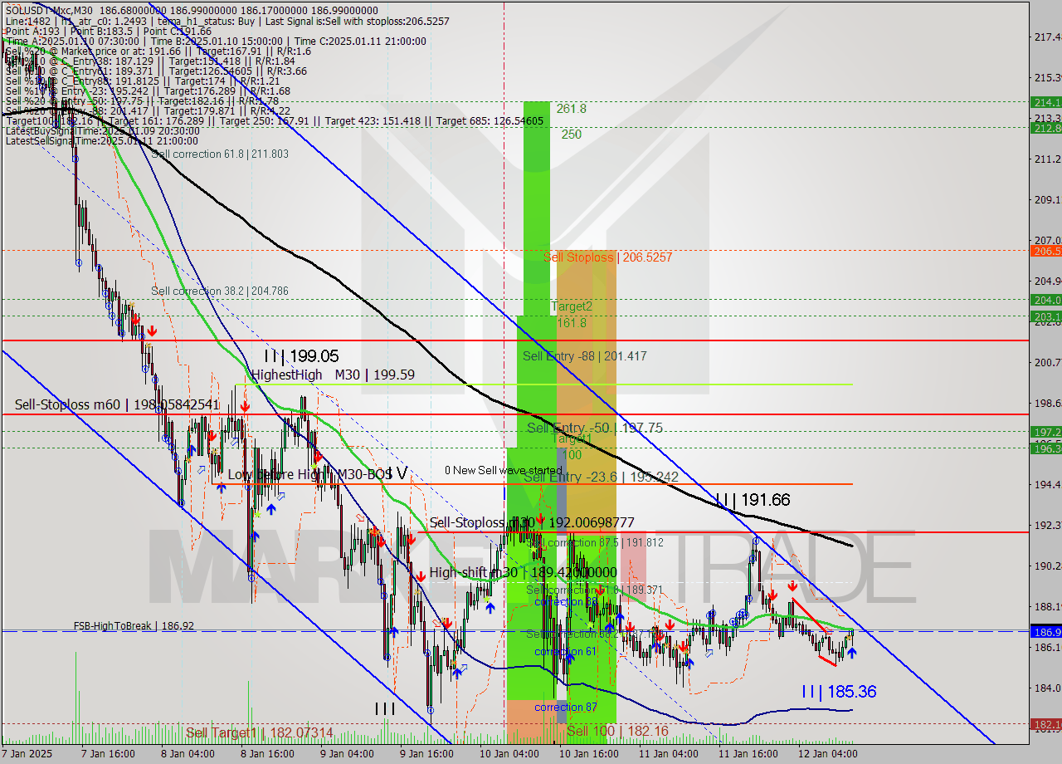Screen dimensions: 1062x764
Task: Select the 'Sell Target1 | 182.07314' label
Action: click(x=260, y=732)
